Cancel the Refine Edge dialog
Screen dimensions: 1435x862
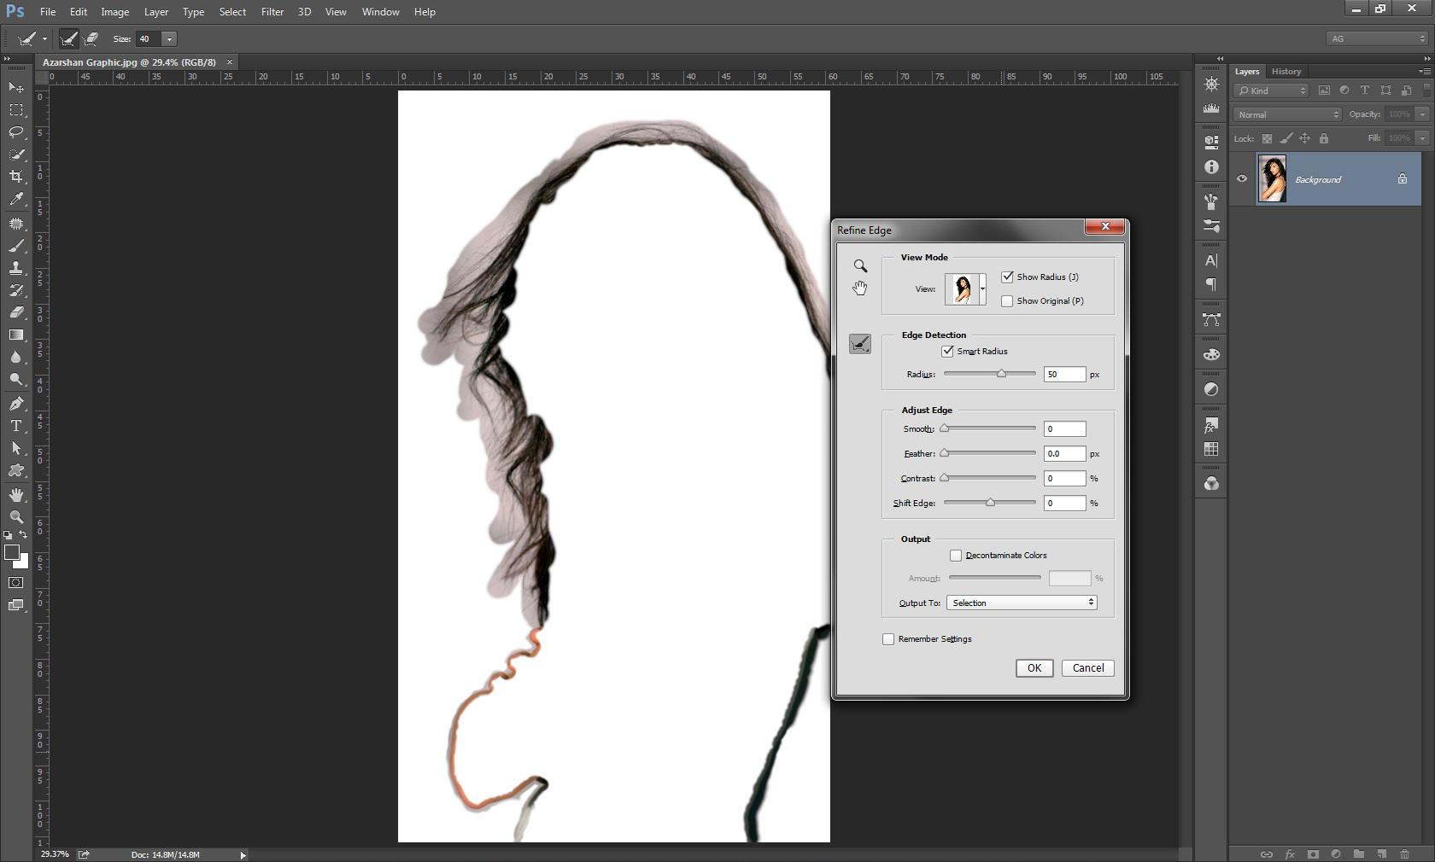point(1087,668)
